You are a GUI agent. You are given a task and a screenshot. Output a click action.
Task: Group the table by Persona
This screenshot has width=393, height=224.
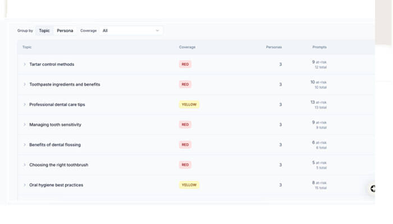65,30
